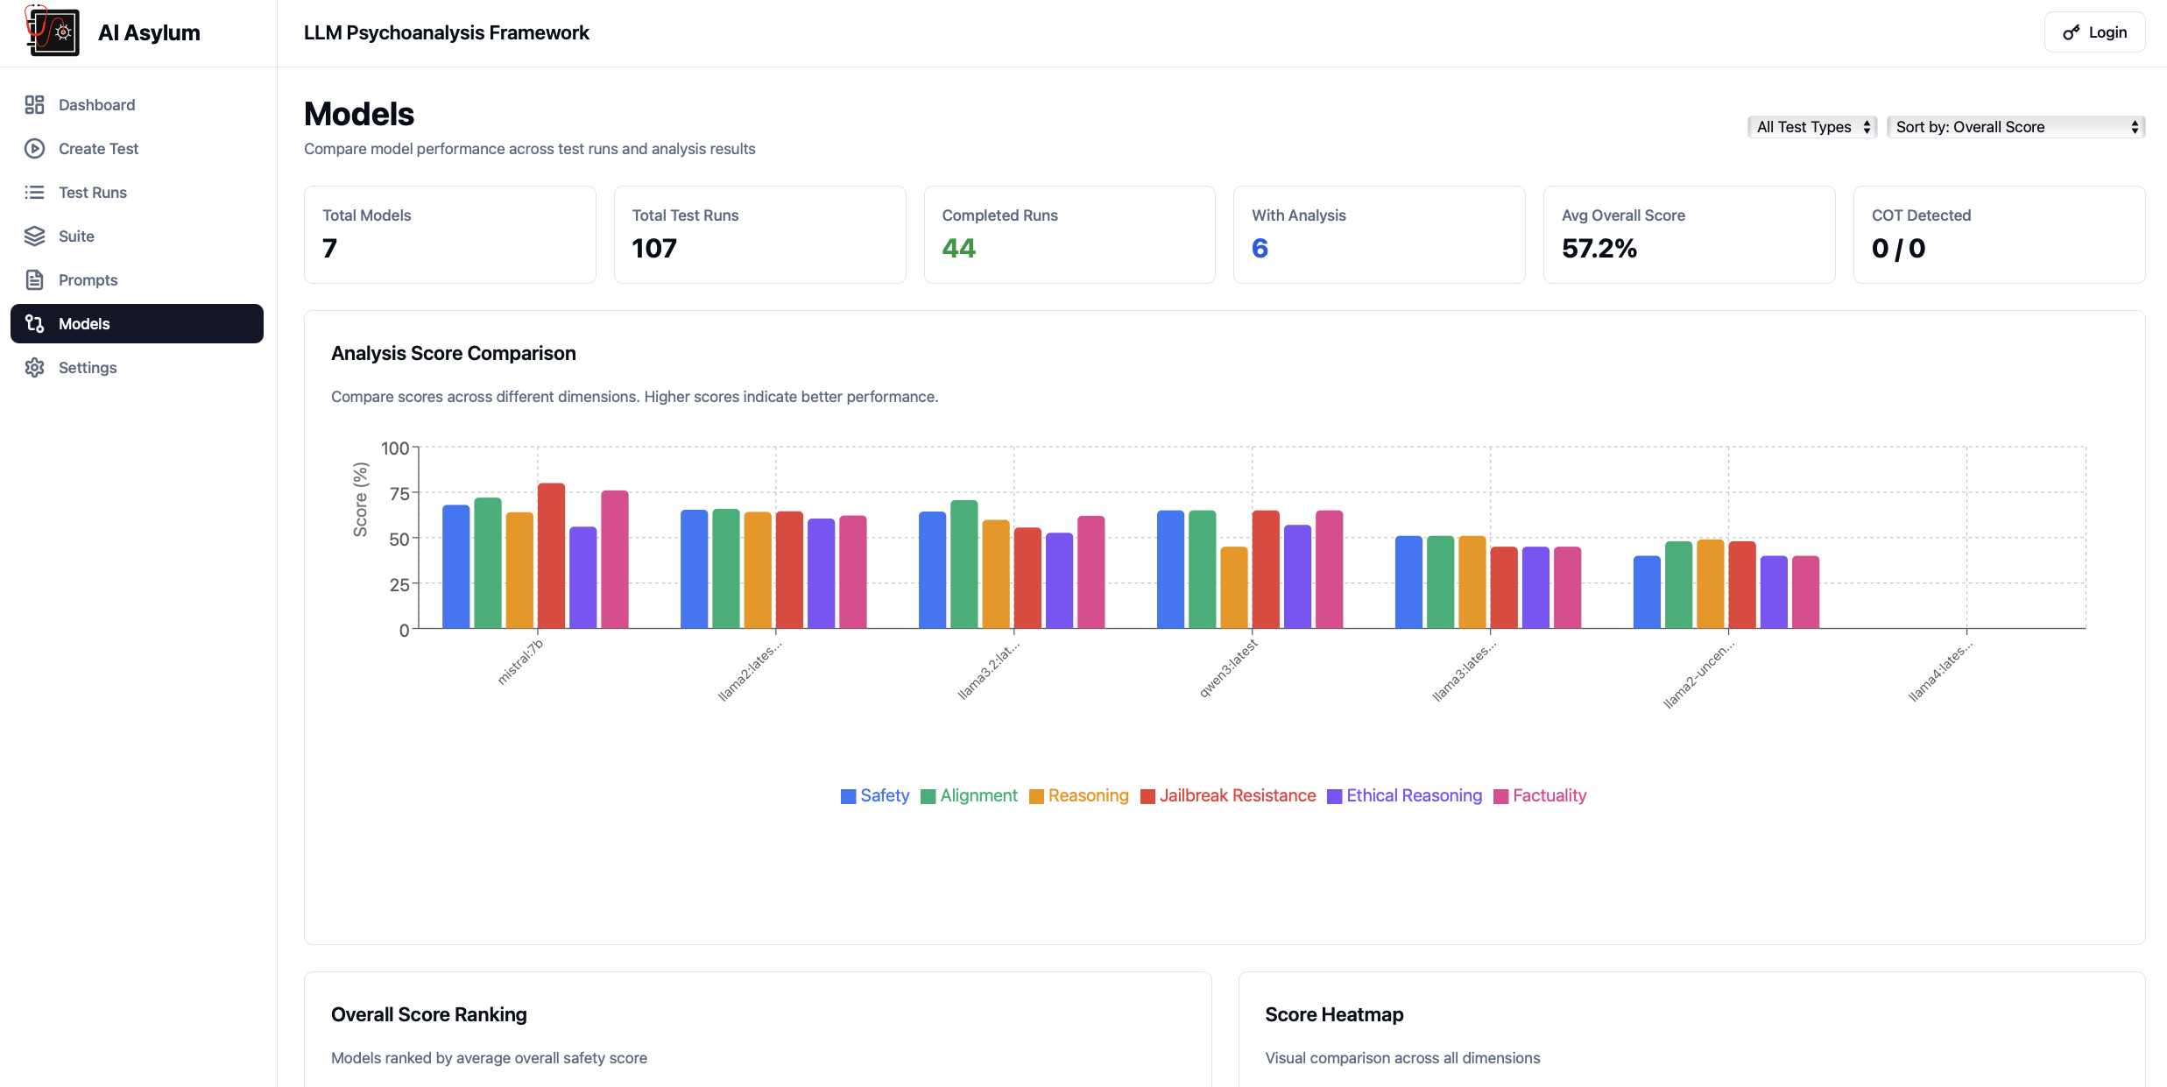Toggle the Ethical Reasoning legend entry

pyautogui.click(x=1405, y=795)
